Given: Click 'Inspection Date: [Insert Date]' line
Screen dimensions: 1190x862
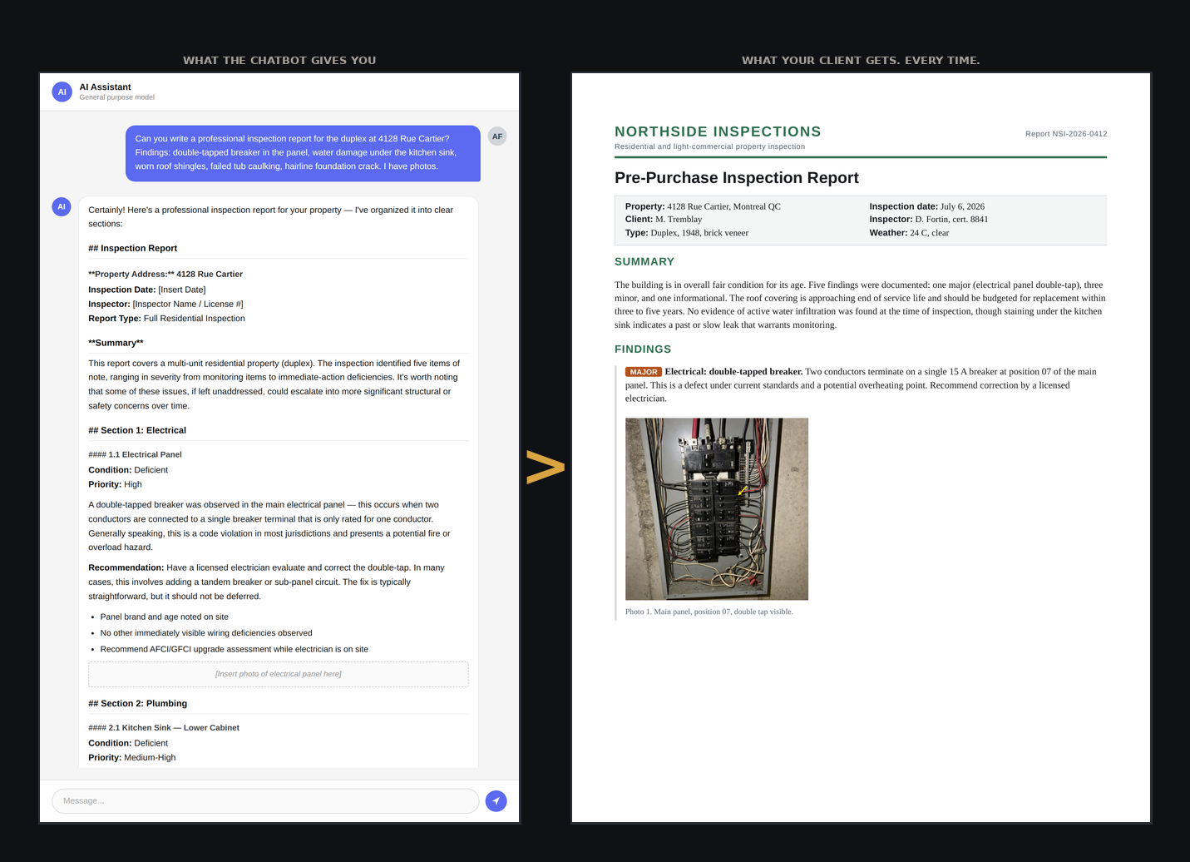Looking at the screenshot, I should pos(147,290).
